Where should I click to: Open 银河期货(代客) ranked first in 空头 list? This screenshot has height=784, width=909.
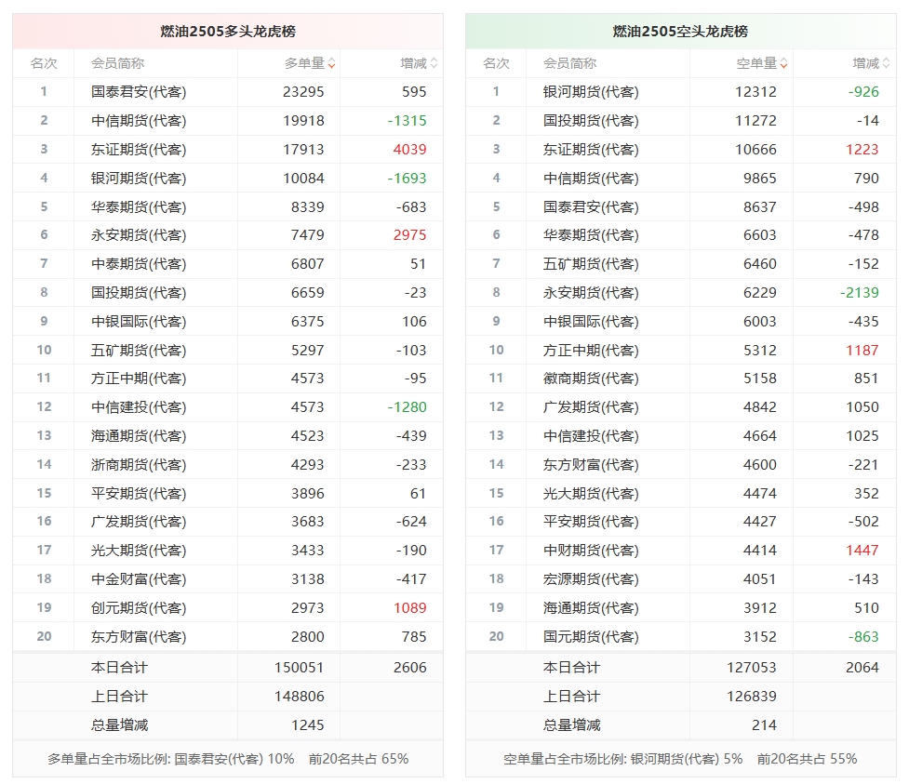click(591, 92)
